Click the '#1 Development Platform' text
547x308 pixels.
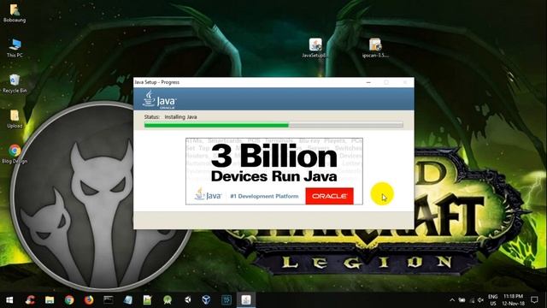pyautogui.click(x=264, y=196)
